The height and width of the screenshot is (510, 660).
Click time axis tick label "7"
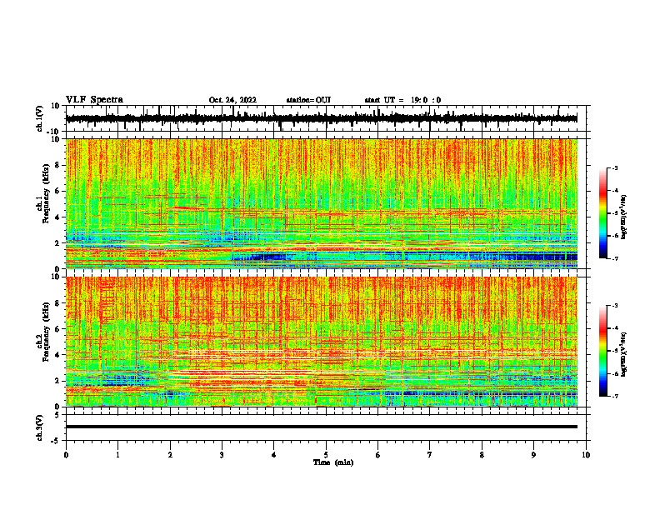tap(430, 455)
